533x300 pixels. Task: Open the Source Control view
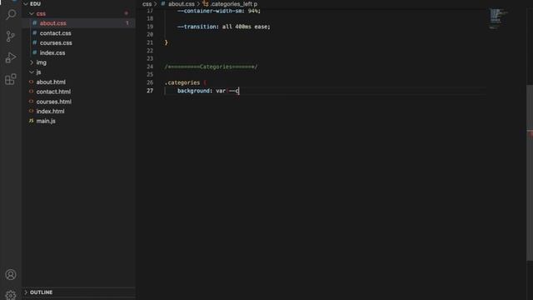(x=11, y=37)
